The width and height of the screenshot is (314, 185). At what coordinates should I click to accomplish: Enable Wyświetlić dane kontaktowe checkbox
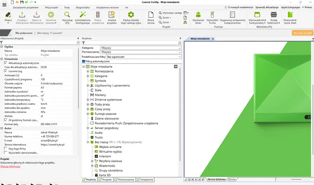click(x=6, y=153)
